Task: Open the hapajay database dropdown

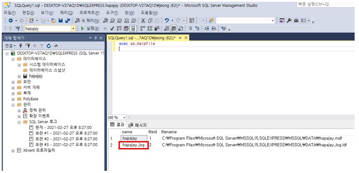Action: pyautogui.click(x=73, y=28)
